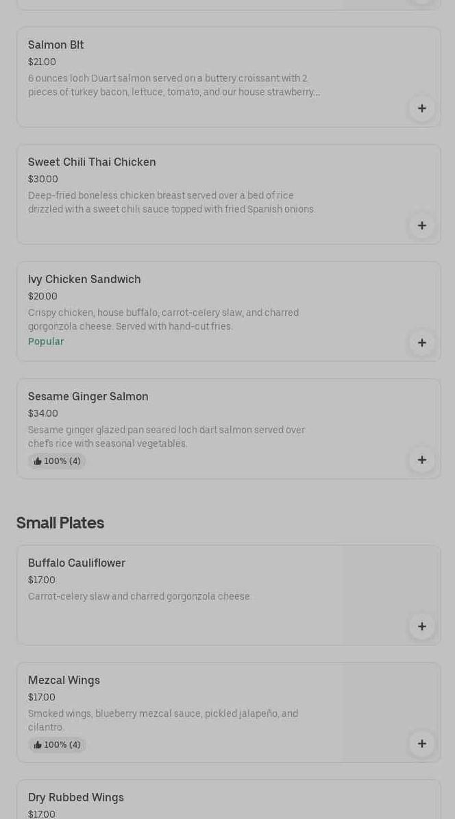455x819 pixels.
Task: Add Sweet Chili Thai Chicken to order
Action: click(x=421, y=225)
